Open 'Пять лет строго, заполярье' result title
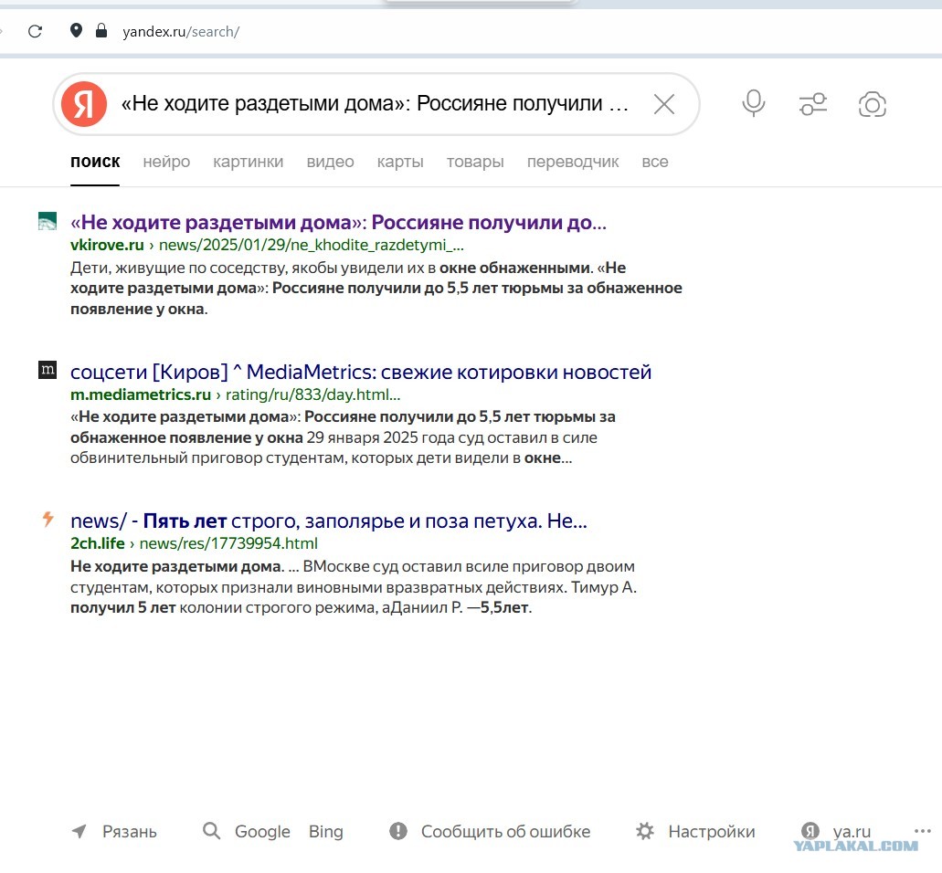The height and width of the screenshot is (873, 942). pos(329,521)
